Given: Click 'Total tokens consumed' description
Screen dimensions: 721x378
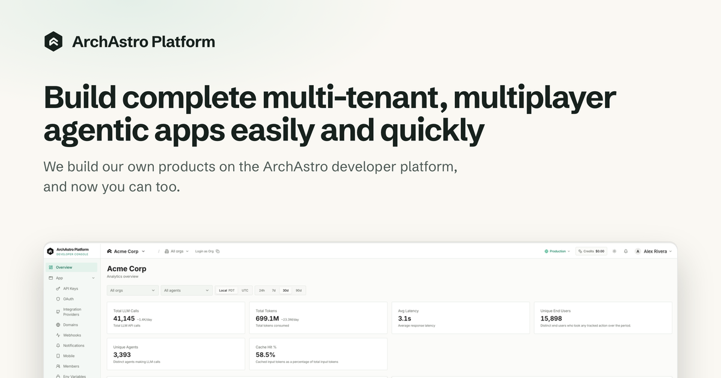Looking at the screenshot, I should (272, 326).
